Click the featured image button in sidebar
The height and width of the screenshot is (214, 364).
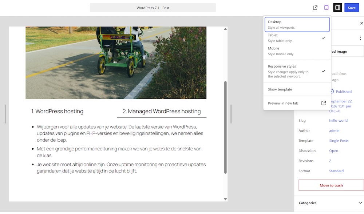347,51
